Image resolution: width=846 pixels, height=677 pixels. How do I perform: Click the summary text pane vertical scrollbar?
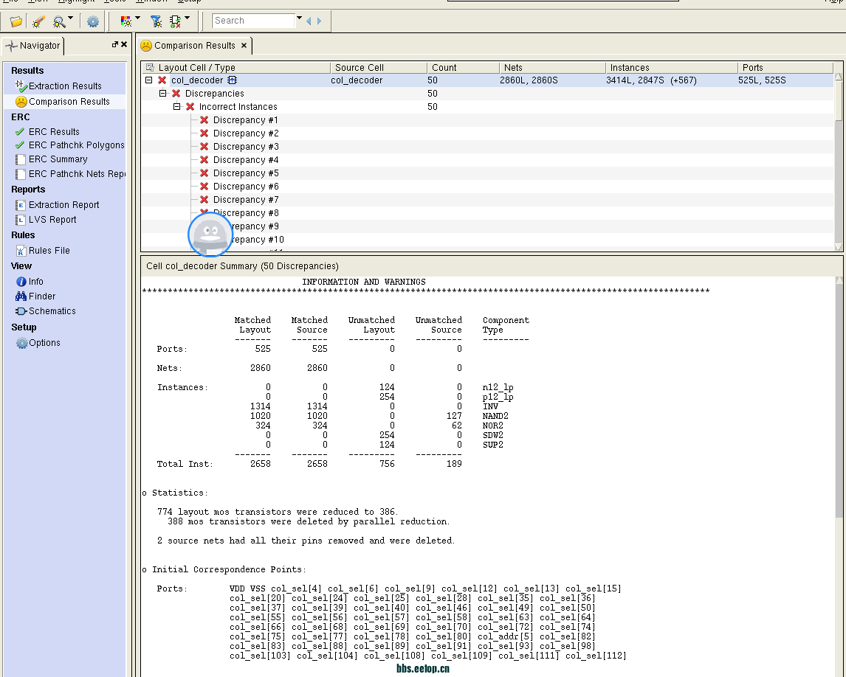839,477
